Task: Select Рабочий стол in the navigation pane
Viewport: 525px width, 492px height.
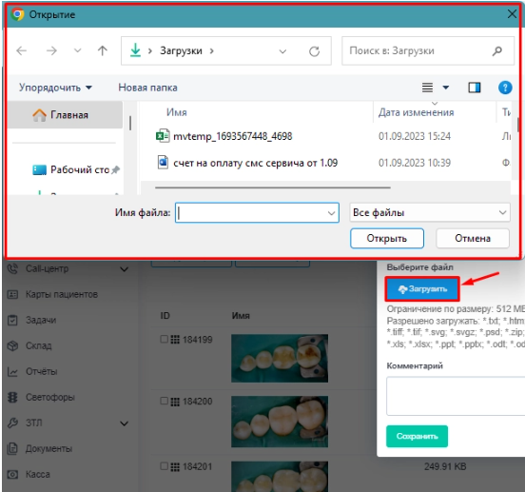Action: click(x=71, y=169)
